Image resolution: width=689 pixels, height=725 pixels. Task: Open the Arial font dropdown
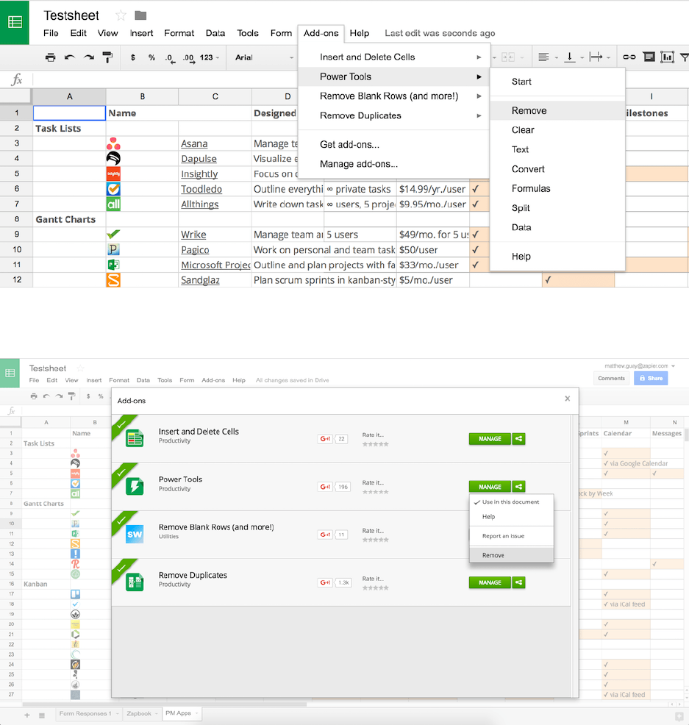click(263, 57)
